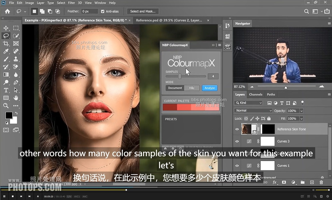Open the Select menu
This screenshot has width=332, height=200.
(61, 3)
